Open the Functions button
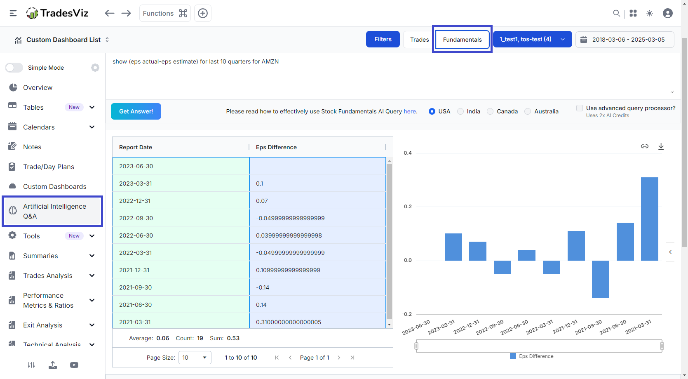688x379 pixels. pos(165,13)
